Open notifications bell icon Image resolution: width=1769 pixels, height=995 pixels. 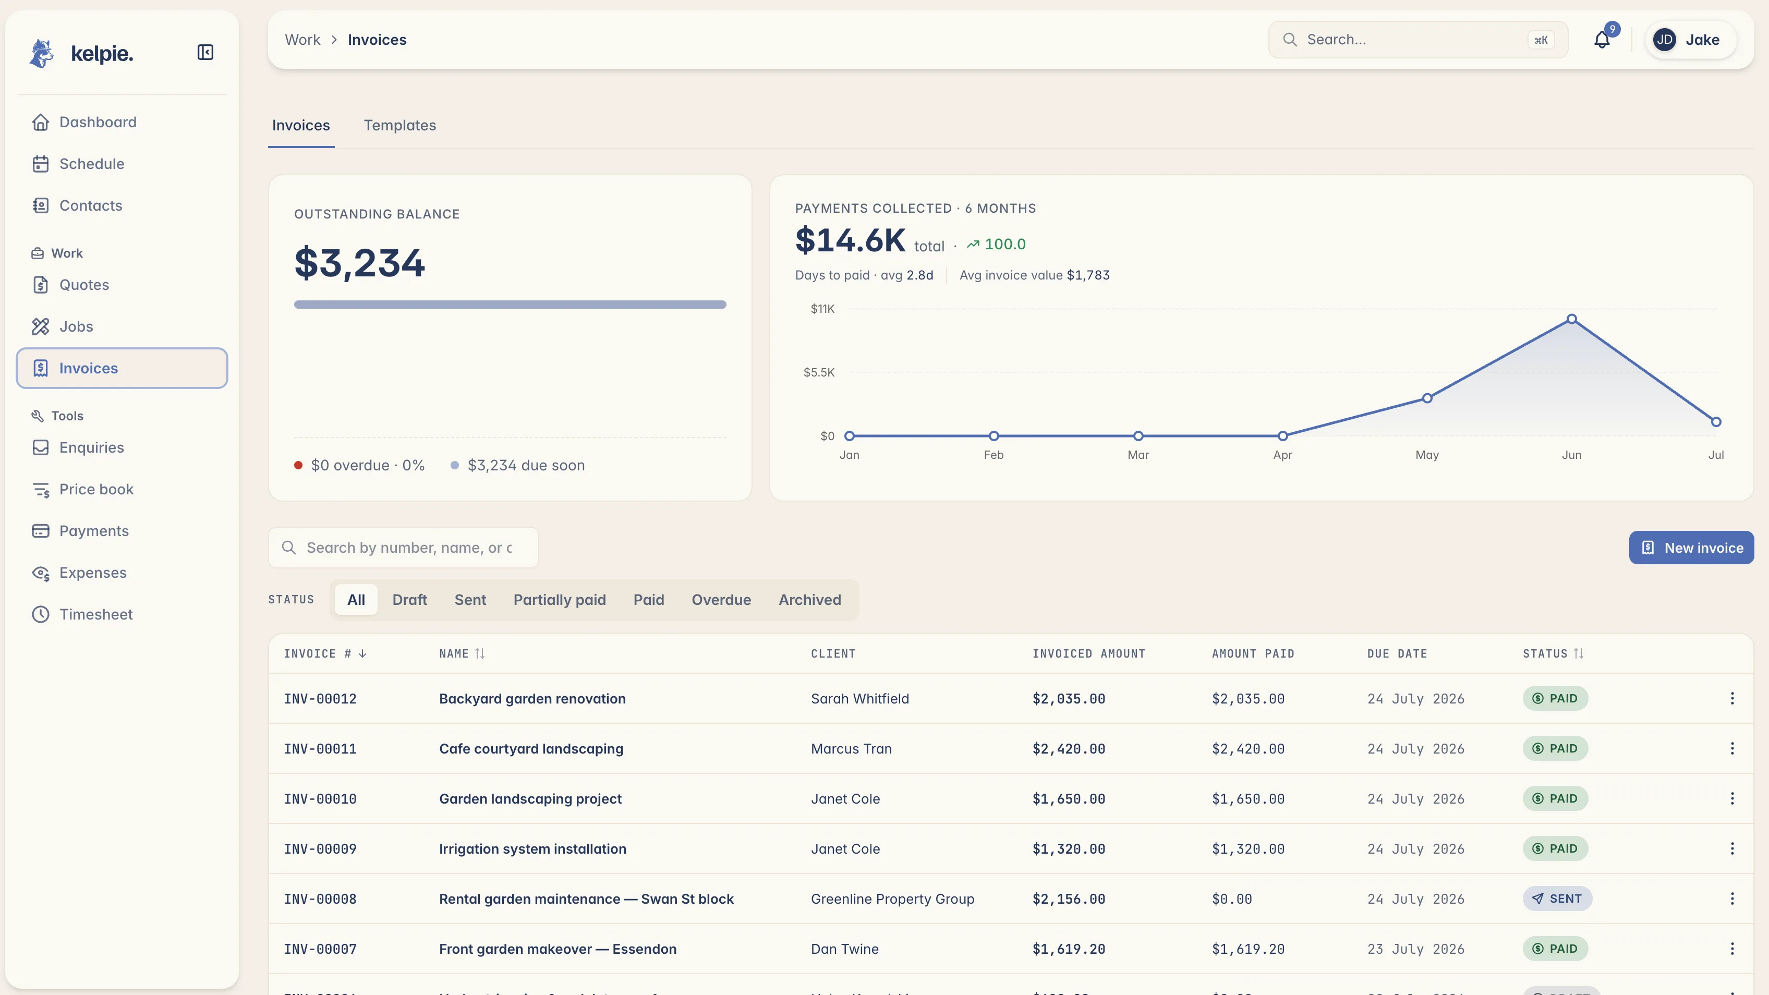(x=1602, y=40)
